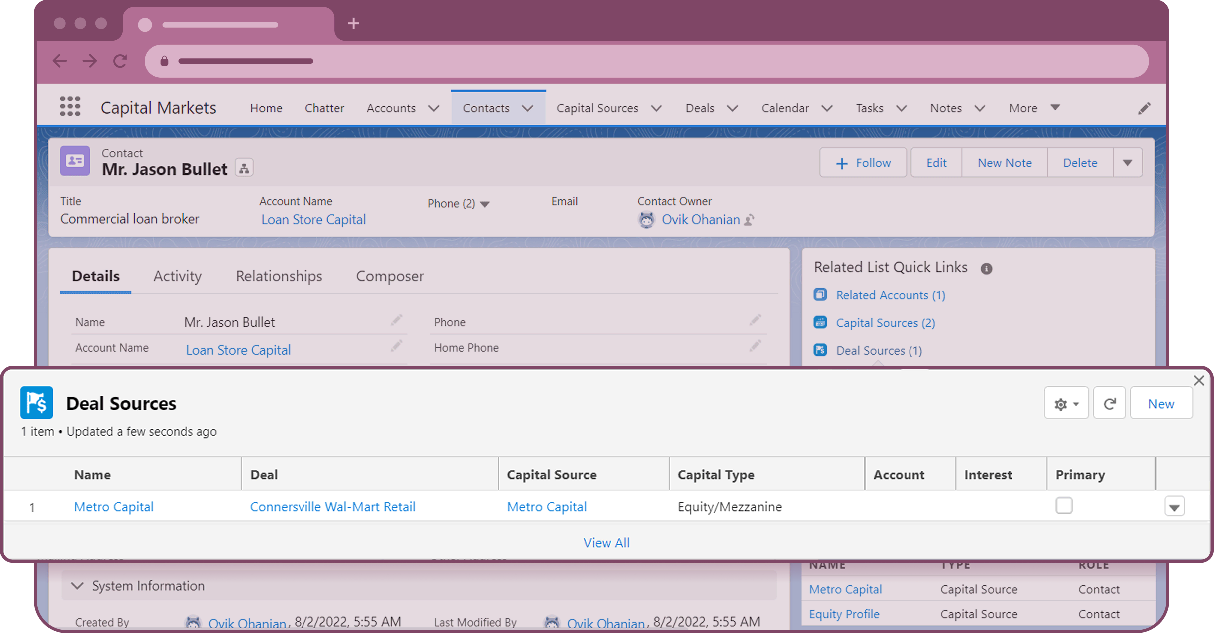
Task: Edit the Account Name field pencil icon
Action: pos(397,346)
